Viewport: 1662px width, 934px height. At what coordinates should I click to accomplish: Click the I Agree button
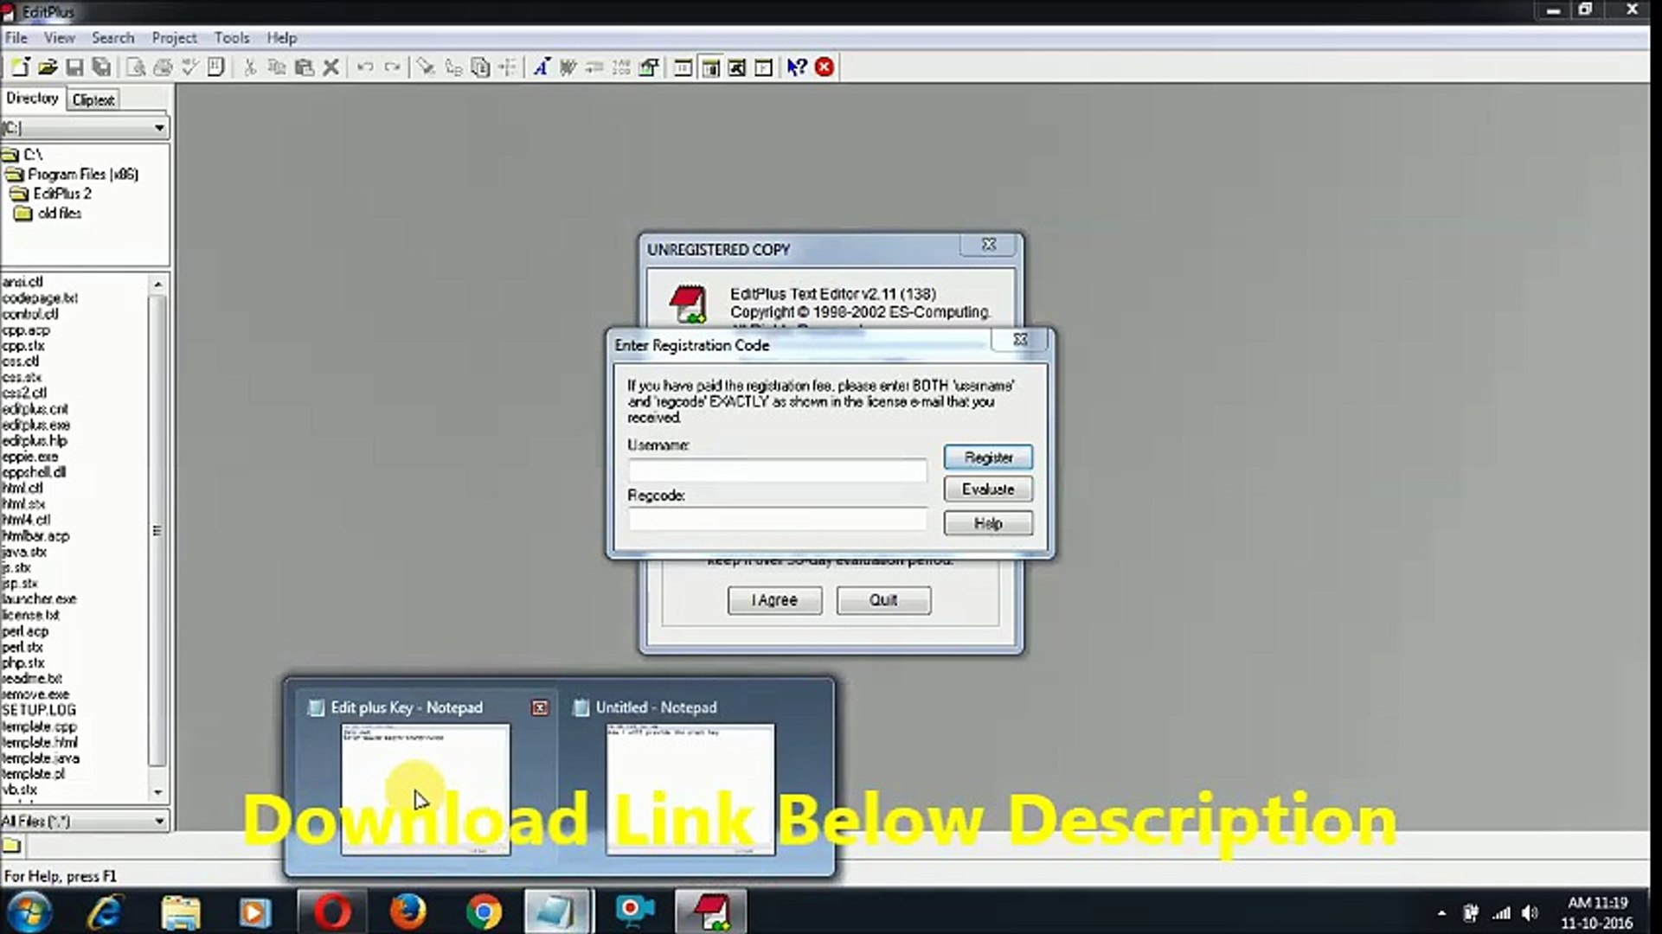[774, 600]
